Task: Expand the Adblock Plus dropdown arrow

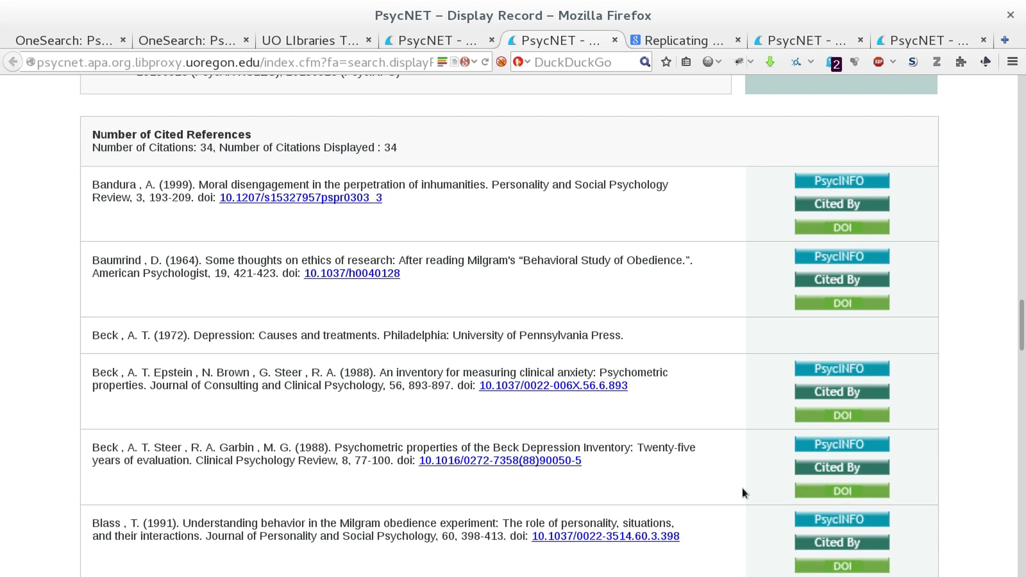Action: coord(893,62)
